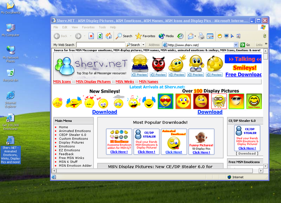Click the blue cursor arrow toolbar icon
This screenshot has height=203, width=281.
[x=232, y=36]
